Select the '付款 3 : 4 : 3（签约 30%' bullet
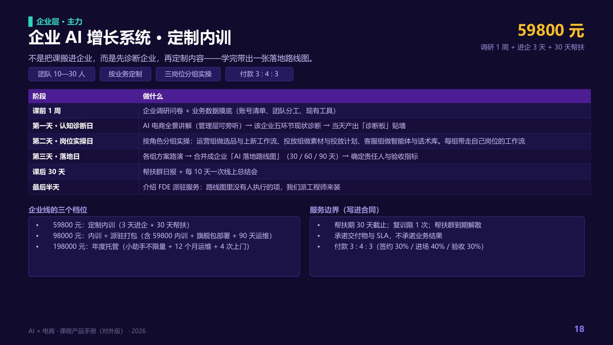This screenshot has height=345, width=613. pyautogui.click(x=409, y=246)
